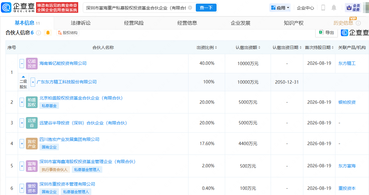Click the 柏盛股权 company logo tile
369x195 pixels.
tap(32, 102)
